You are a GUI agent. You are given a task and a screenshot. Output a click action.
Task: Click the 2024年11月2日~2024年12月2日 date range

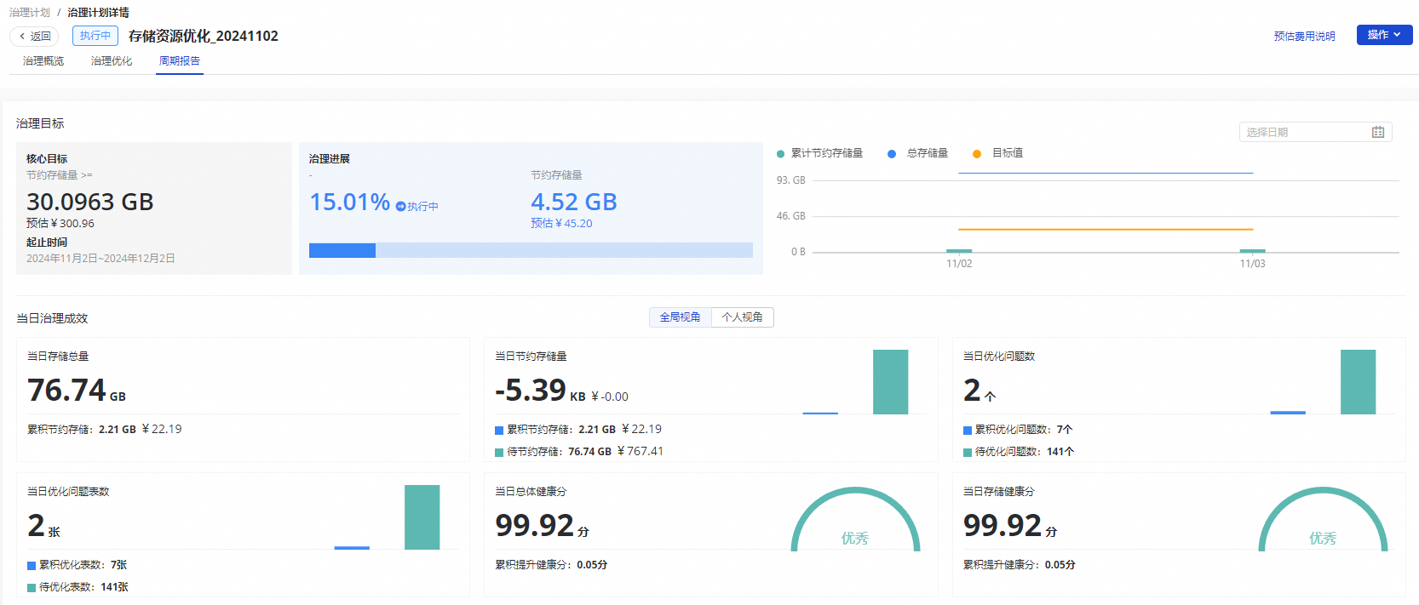pyautogui.click(x=101, y=258)
